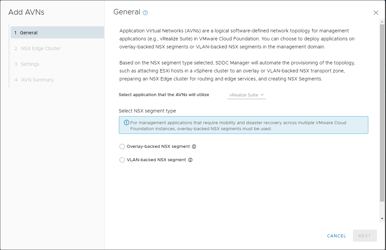This screenshot has width=386, height=250.
Task: Click info icon next to VLAN-backed NSX segment
Action: click(x=190, y=160)
